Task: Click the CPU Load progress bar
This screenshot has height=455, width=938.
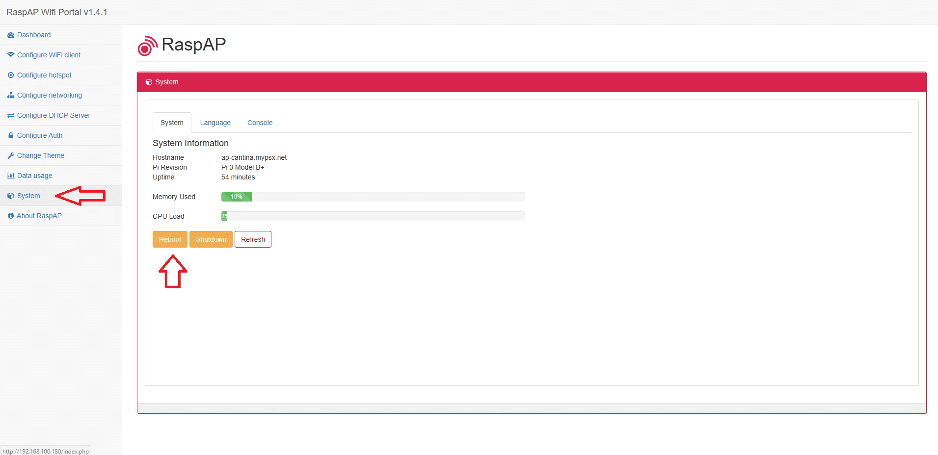Action: click(373, 216)
